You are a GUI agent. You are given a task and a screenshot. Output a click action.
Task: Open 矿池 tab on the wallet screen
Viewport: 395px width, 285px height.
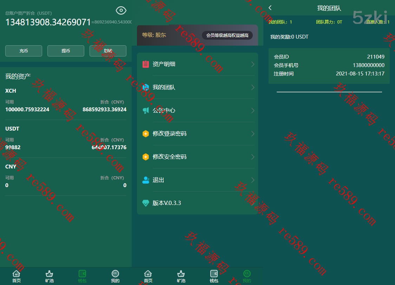point(50,276)
